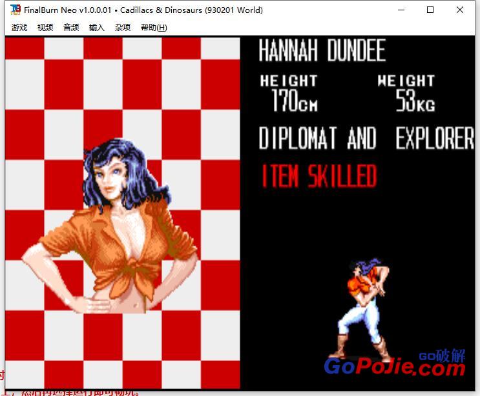Open the 帮助(H) Help menu
480x396 pixels.
[154, 28]
